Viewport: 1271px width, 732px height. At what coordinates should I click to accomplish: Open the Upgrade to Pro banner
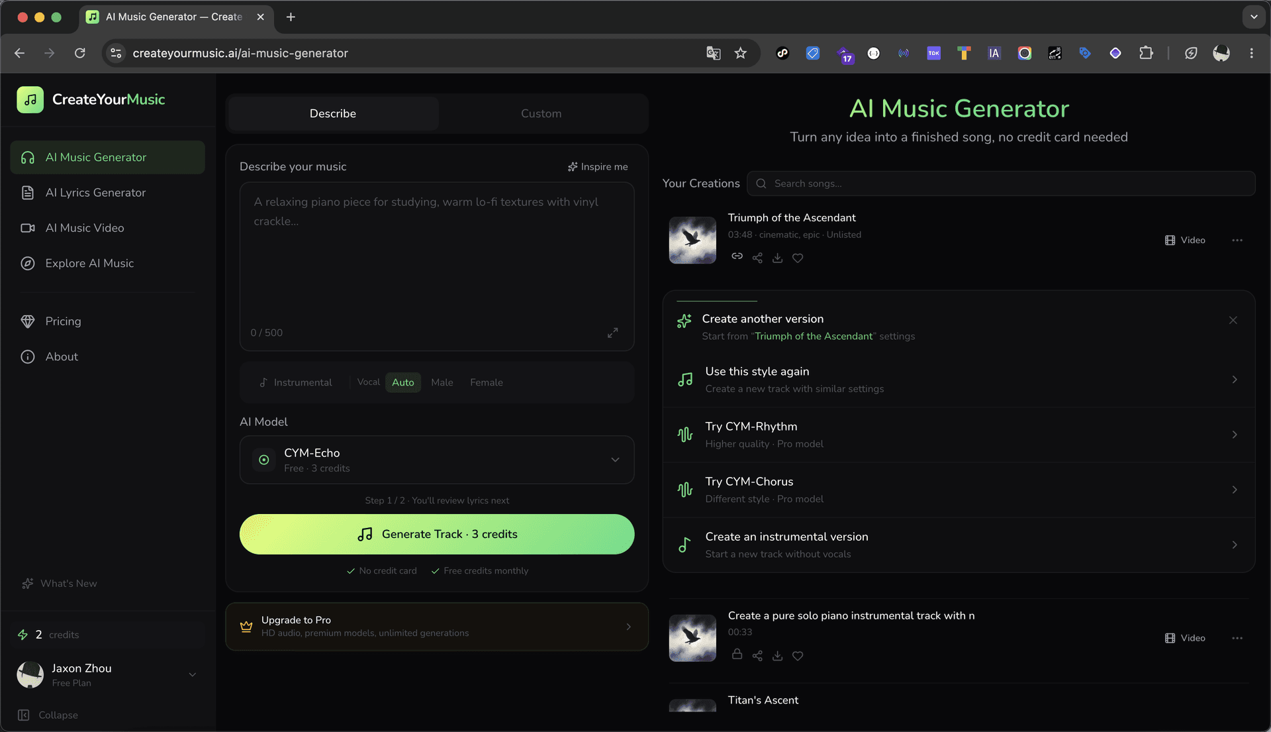437,626
